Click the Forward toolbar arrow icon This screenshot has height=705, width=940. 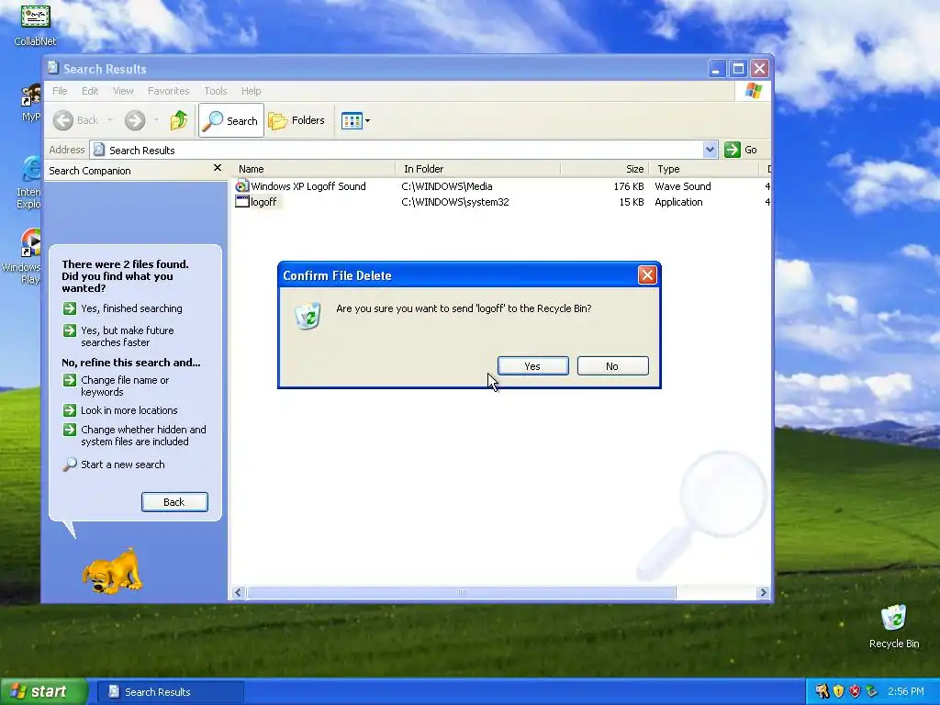tap(135, 120)
